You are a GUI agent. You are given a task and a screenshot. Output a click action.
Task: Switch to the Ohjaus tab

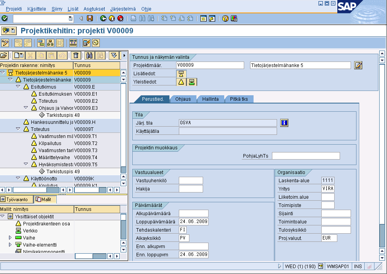(183, 99)
